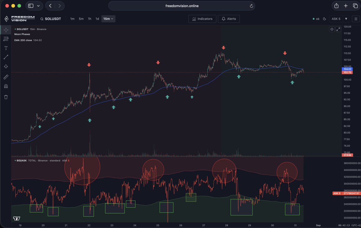
Task: Expand the 15m timeframe dropdown
Action: coord(108,19)
